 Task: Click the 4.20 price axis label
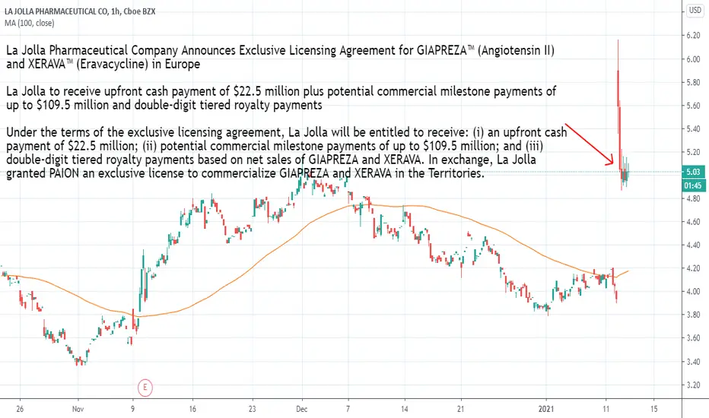point(693,268)
